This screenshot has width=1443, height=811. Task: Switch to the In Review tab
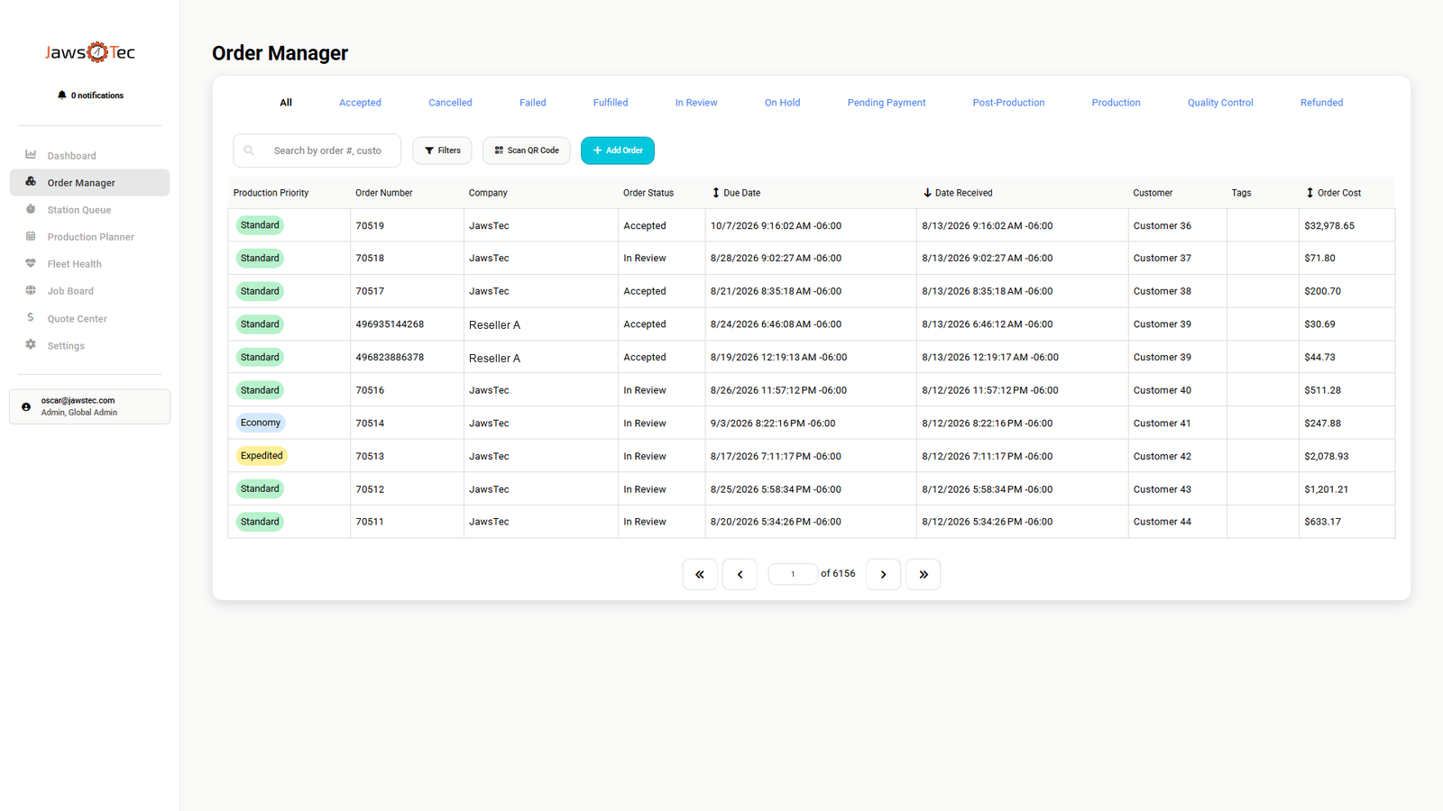pyautogui.click(x=696, y=103)
